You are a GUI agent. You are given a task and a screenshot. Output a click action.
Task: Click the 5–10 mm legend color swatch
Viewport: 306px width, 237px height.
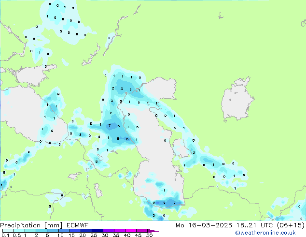point(53,231)
